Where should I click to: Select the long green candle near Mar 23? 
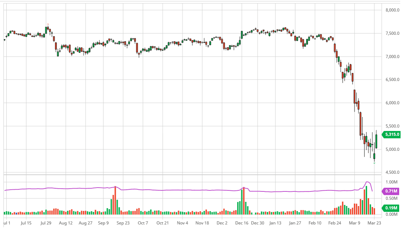(x=377, y=141)
